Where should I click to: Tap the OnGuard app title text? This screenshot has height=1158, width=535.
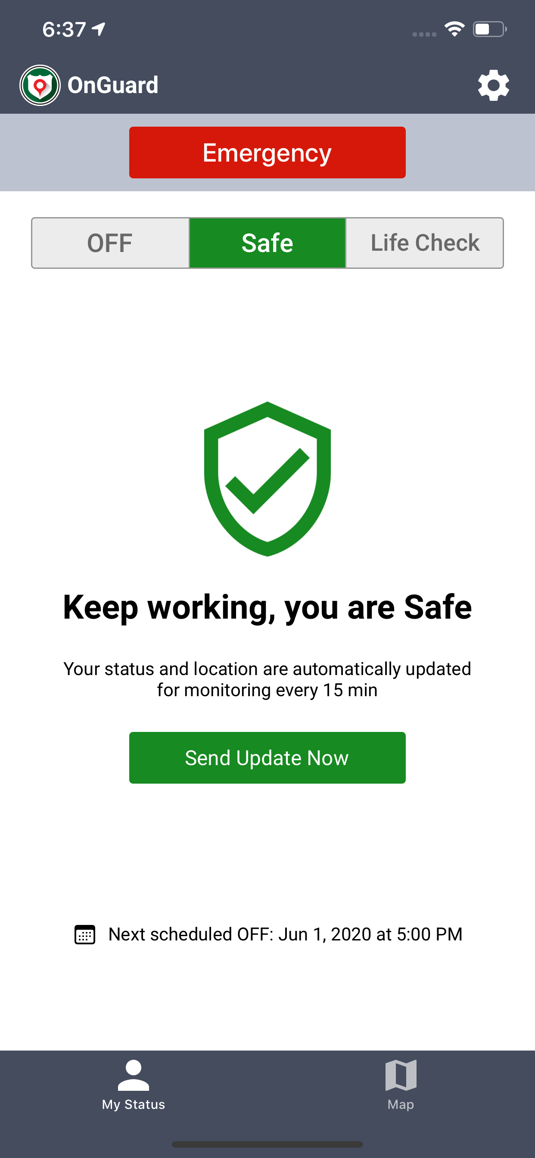113,85
